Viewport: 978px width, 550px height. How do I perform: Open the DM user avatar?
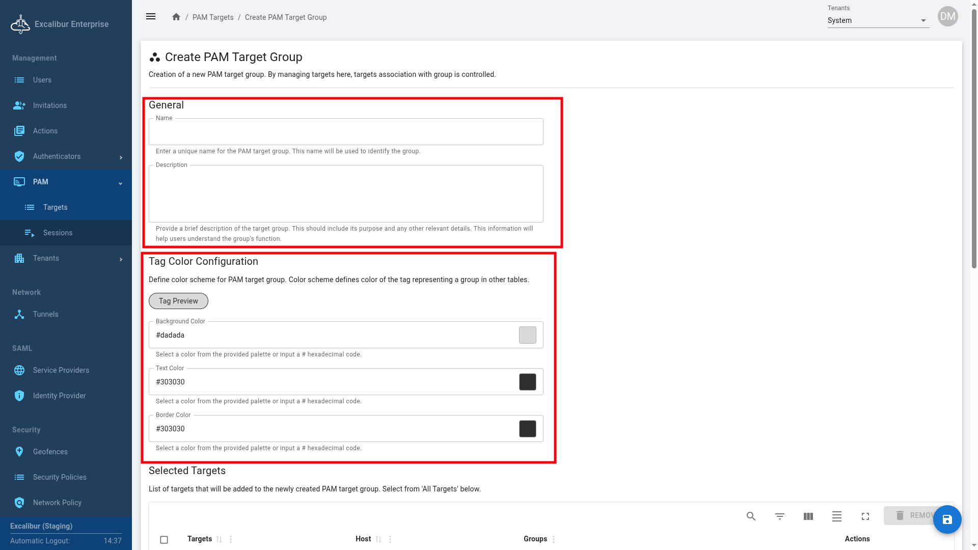click(x=947, y=16)
